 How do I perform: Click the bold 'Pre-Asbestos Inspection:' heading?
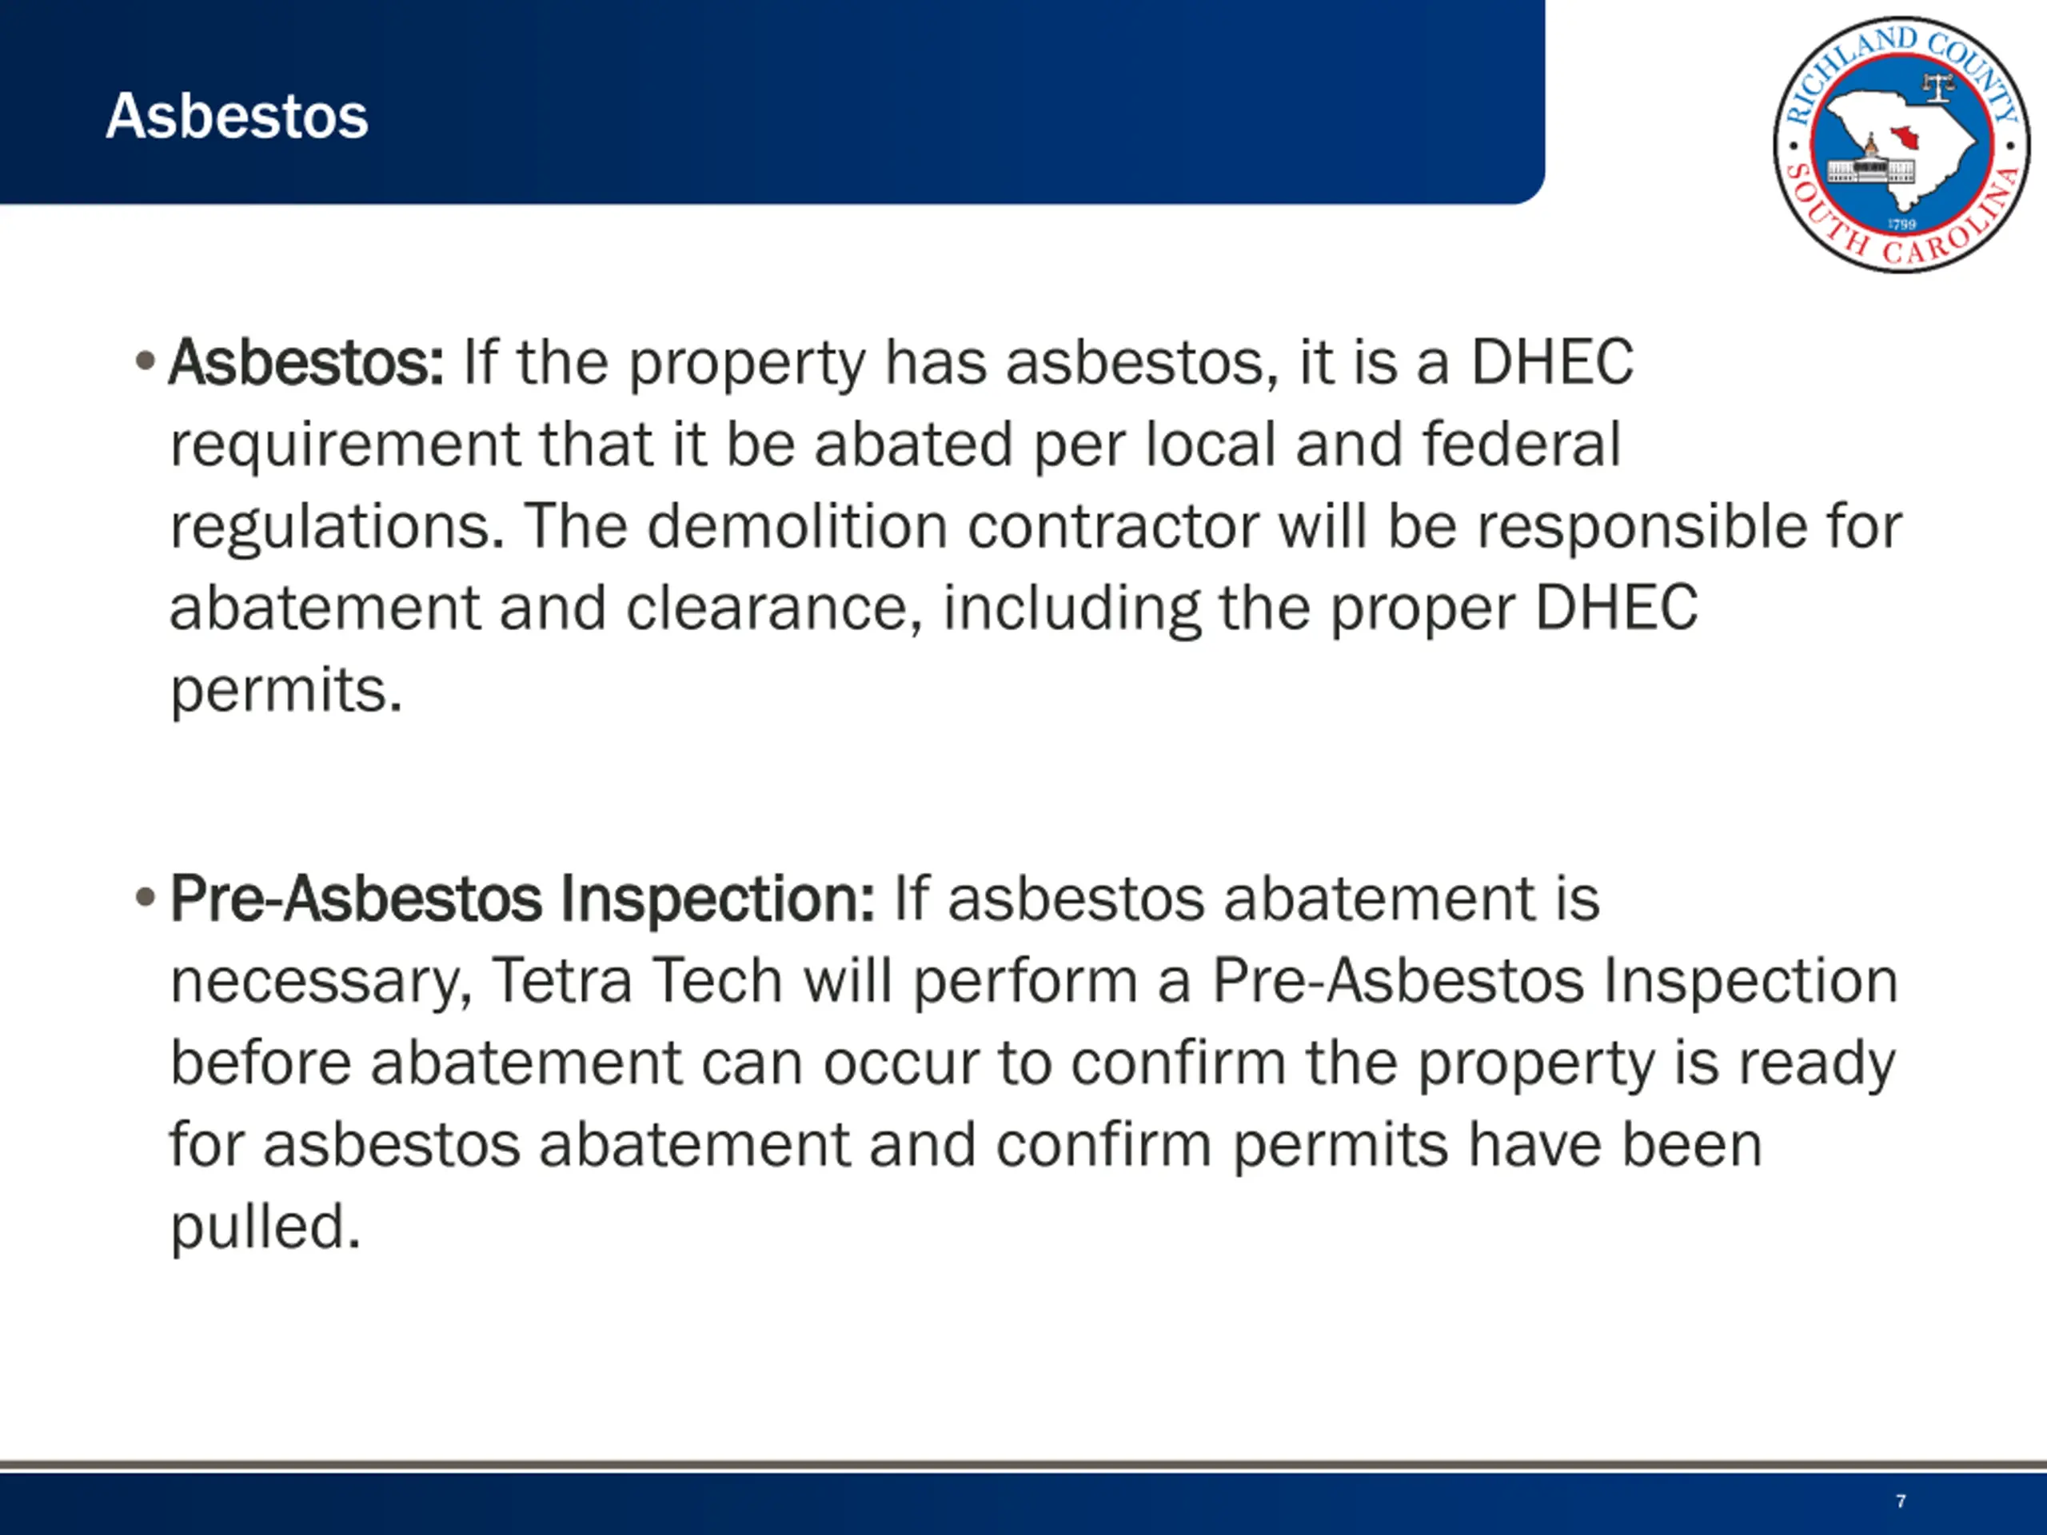point(522,899)
